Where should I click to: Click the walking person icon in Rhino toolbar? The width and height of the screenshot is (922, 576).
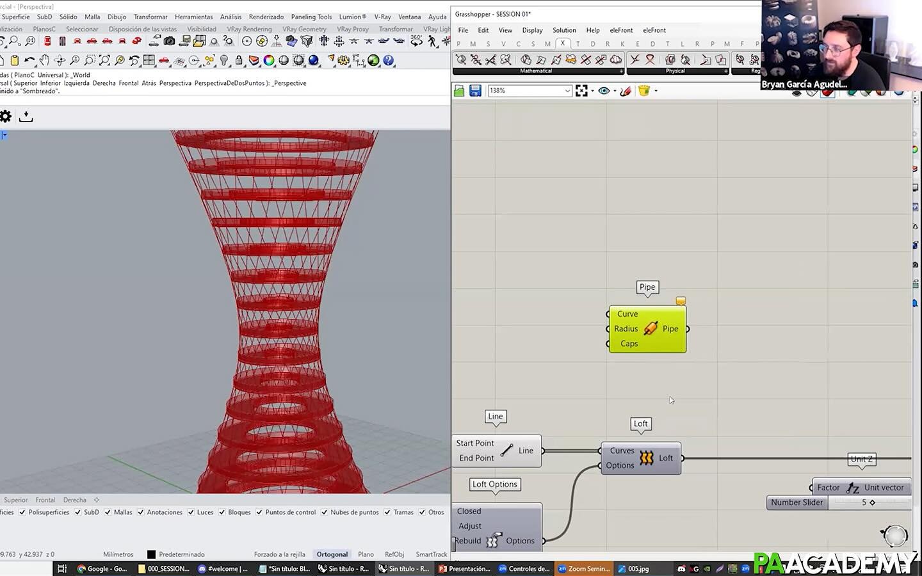432,41
